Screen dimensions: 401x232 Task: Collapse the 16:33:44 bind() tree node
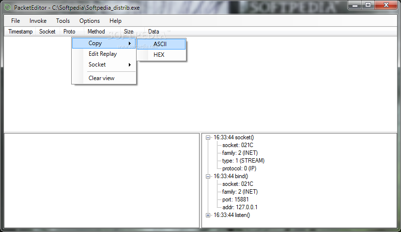208,176
